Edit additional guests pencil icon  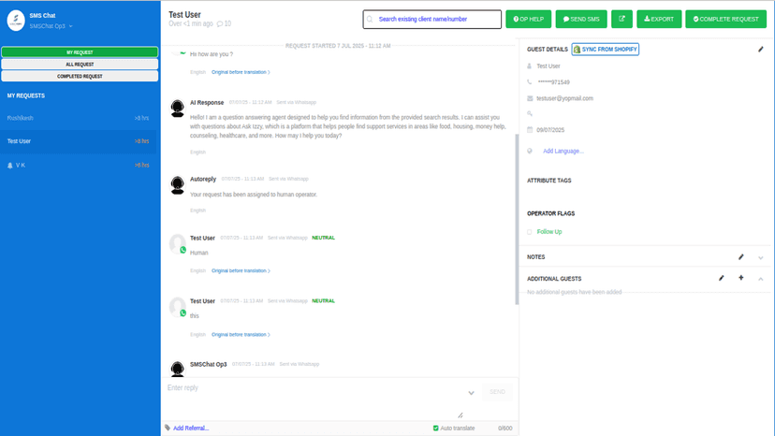(721, 278)
